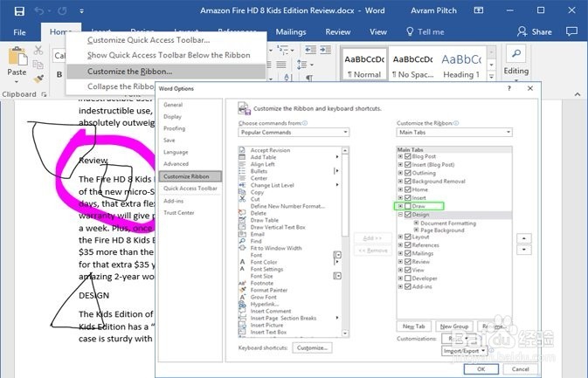Collapse the Design tab tree node

400,214
